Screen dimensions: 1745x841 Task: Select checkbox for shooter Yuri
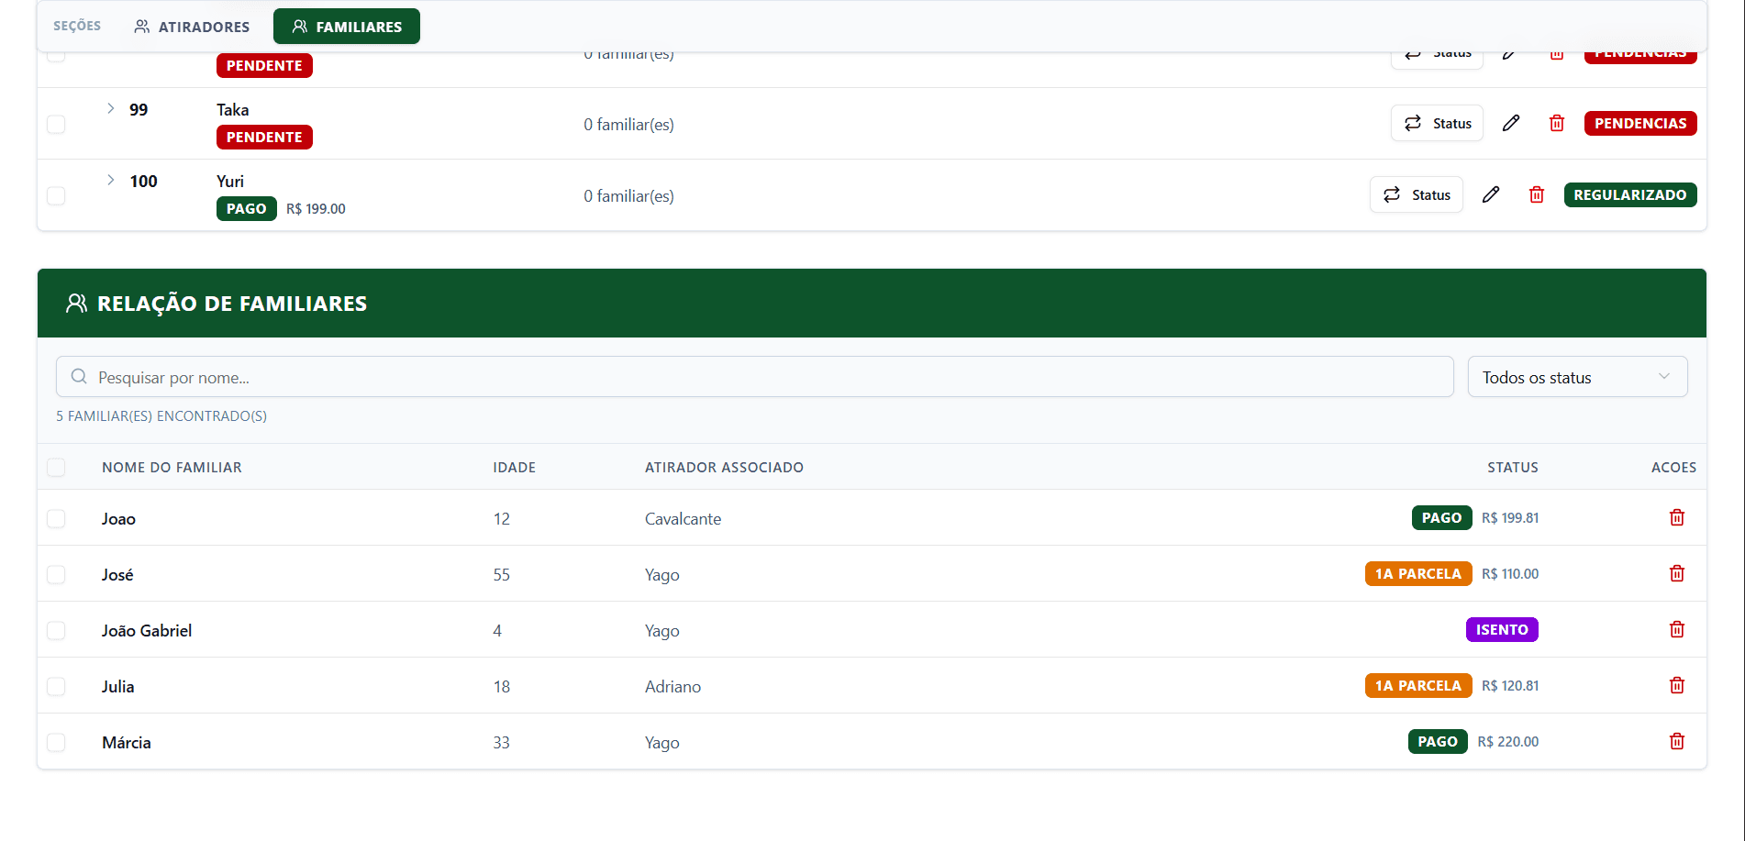pyautogui.click(x=56, y=195)
